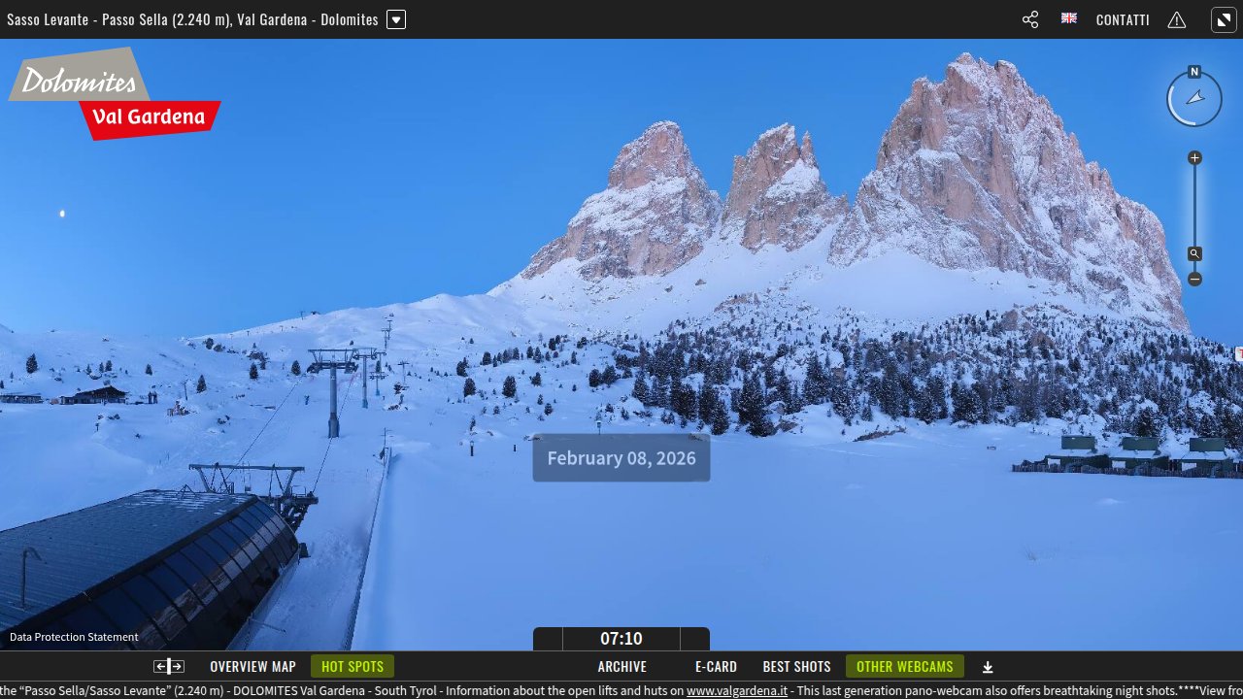Follow the www.valgardena.it link in the ticker

pos(736,690)
